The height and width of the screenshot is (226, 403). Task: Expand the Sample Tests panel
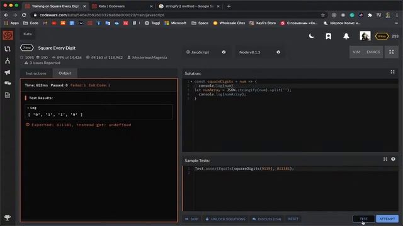[x=385, y=159]
